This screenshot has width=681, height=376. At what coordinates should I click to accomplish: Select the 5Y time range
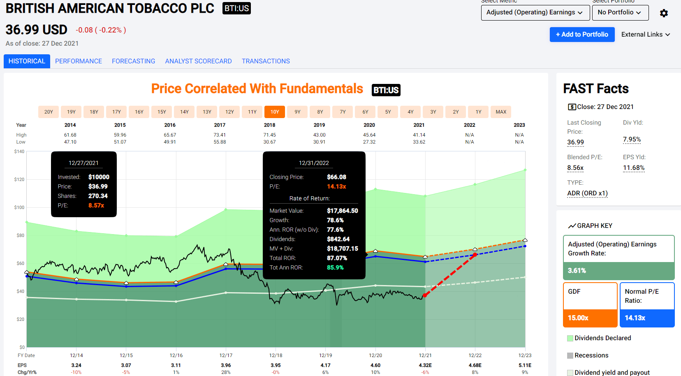(388, 112)
